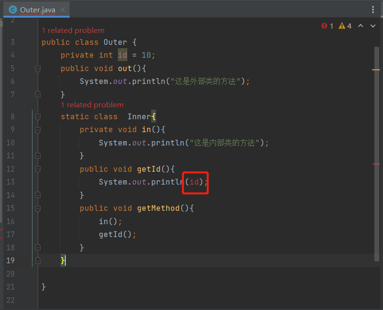
Task: Click the closing brace on line 21
Action: [x=44, y=287]
